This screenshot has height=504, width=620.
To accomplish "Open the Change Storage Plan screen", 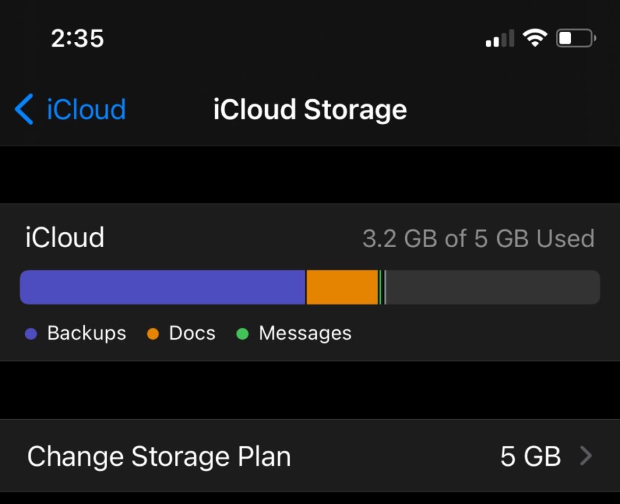I will coord(160,456).
